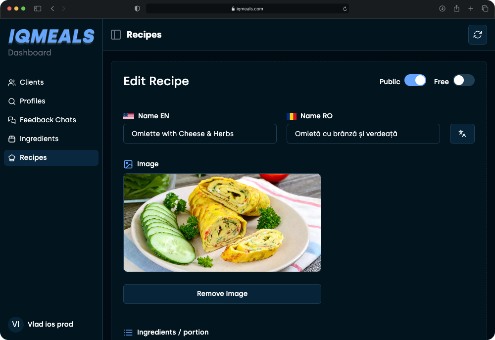Click the US flag icon above Name EN
The width and height of the screenshot is (495, 340).
pos(129,116)
